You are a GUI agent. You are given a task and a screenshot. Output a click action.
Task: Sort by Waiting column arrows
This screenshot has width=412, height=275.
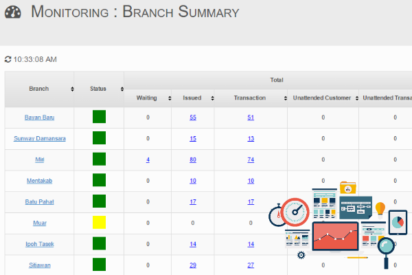(x=170, y=98)
